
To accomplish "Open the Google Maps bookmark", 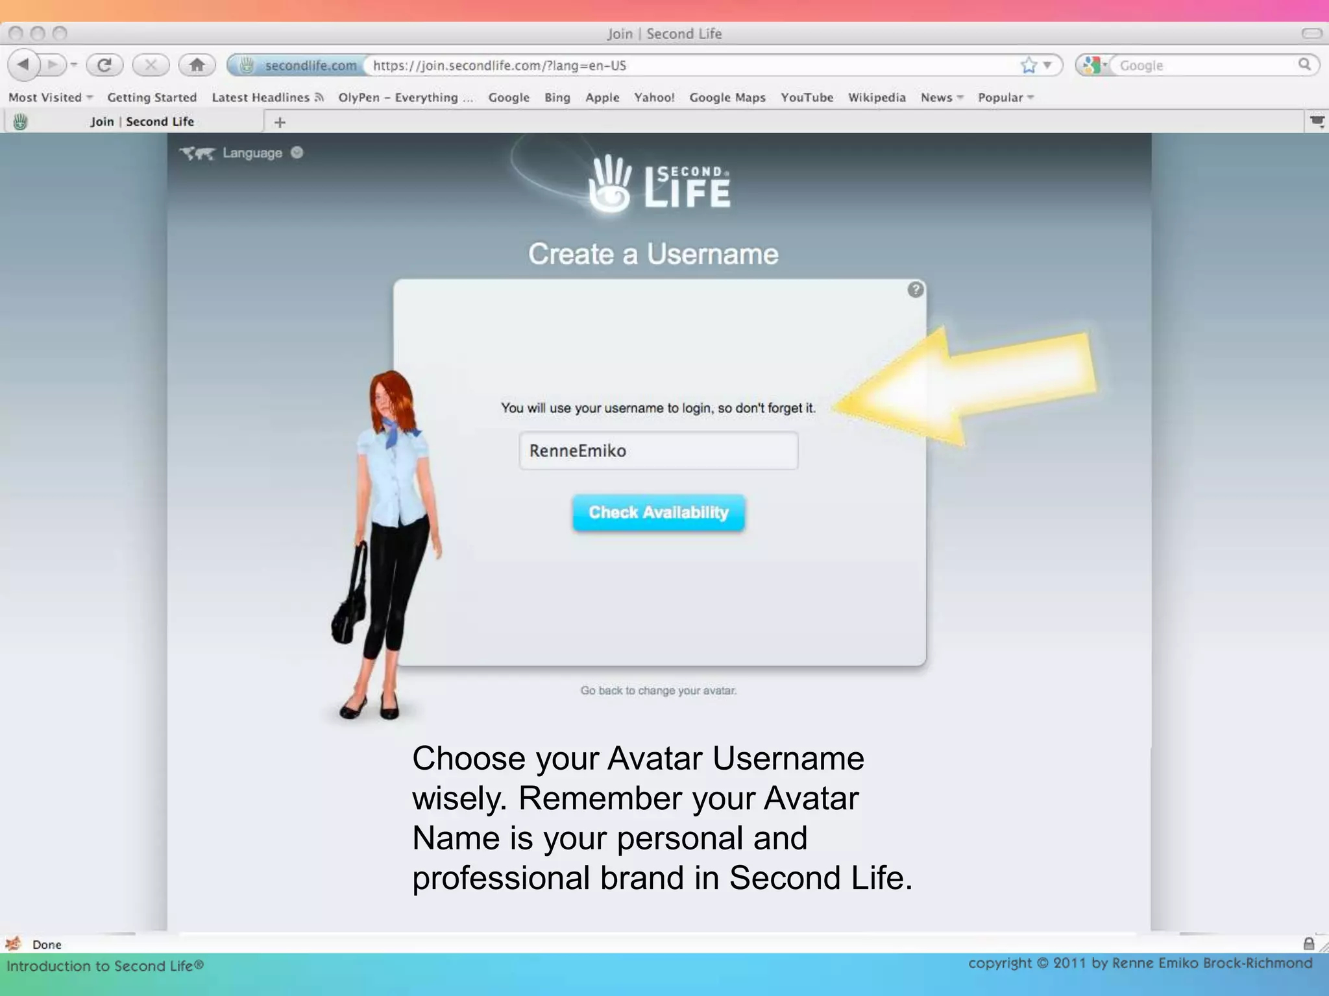I will pos(727,98).
